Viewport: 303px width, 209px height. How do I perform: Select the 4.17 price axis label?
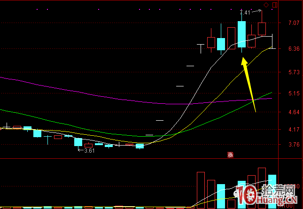[294, 130]
